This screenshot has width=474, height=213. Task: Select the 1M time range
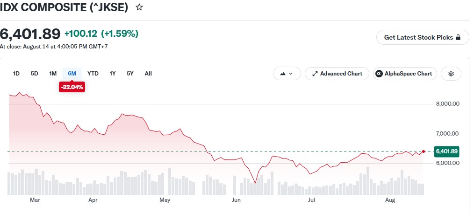pyautogui.click(x=53, y=74)
